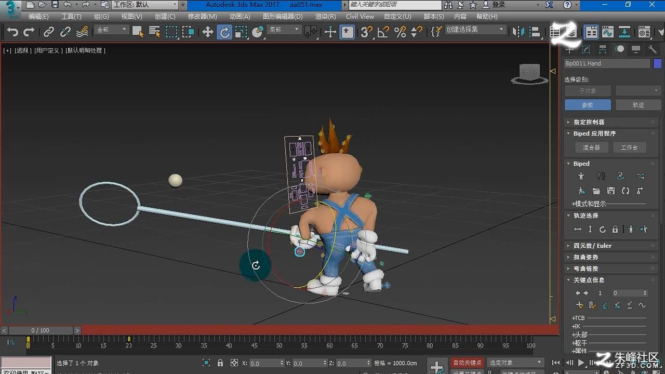Open the selection filter dropdown 全部
This screenshot has height=374, width=665.
[x=112, y=30]
